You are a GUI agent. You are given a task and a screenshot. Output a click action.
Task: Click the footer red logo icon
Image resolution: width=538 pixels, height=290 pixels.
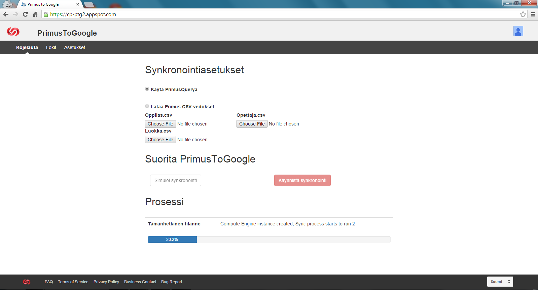tap(27, 282)
